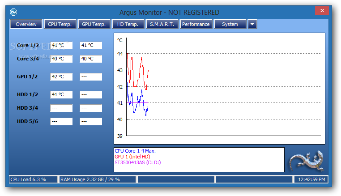Click the empty HDD 4 field
This screenshot has height=196, width=341.
[x=91, y=108]
